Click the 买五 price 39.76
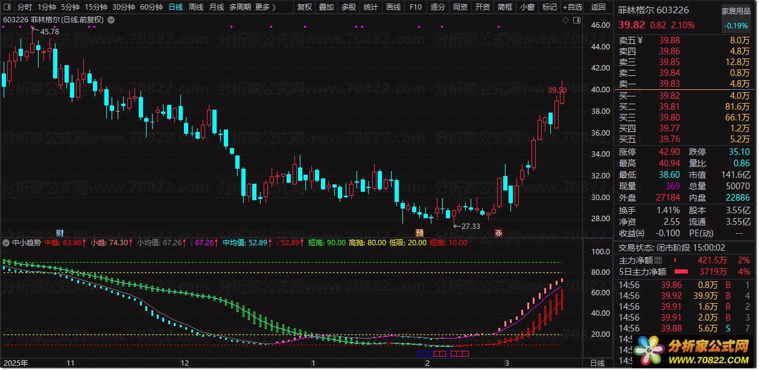The width and height of the screenshot is (759, 370). [x=669, y=139]
